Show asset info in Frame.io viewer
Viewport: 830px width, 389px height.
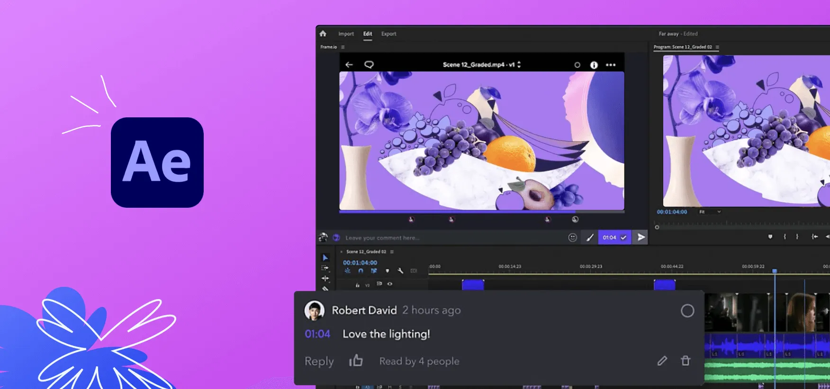click(x=594, y=65)
